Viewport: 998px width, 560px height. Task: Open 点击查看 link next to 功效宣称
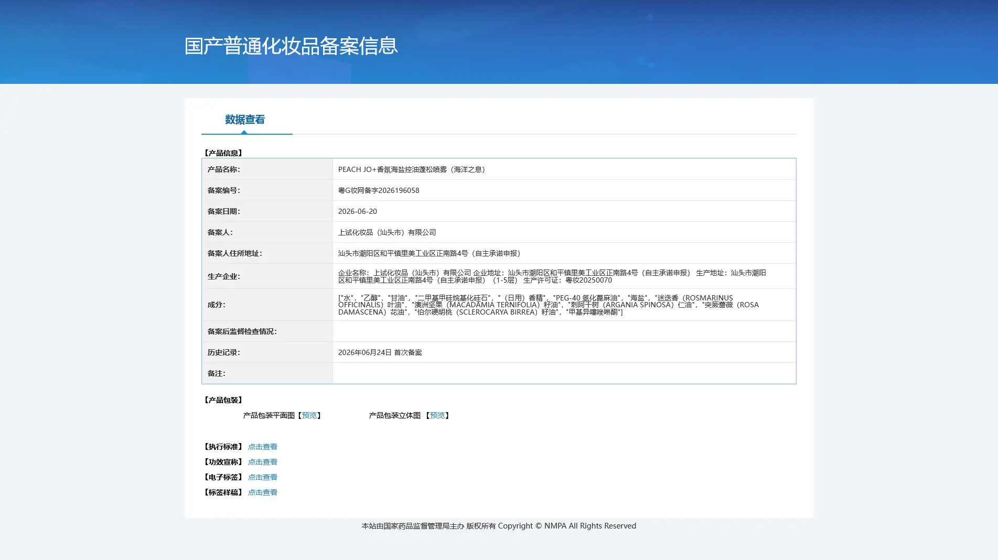coord(262,462)
